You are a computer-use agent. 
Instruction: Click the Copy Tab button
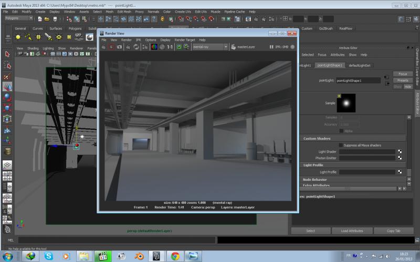point(393,231)
